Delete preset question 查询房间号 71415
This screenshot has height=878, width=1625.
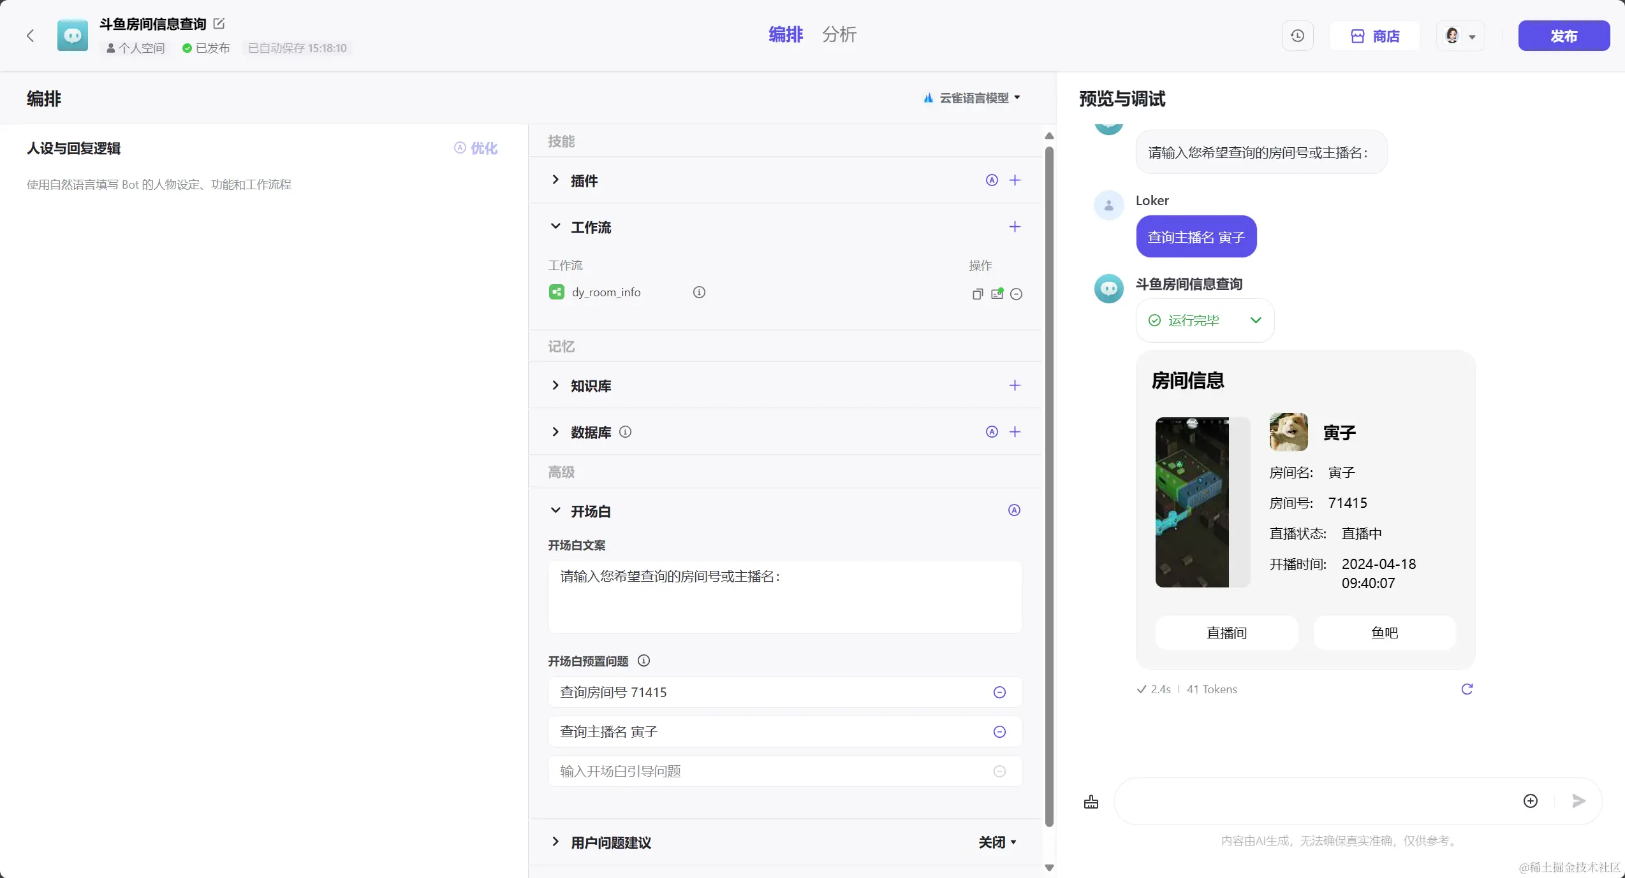click(x=999, y=693)
